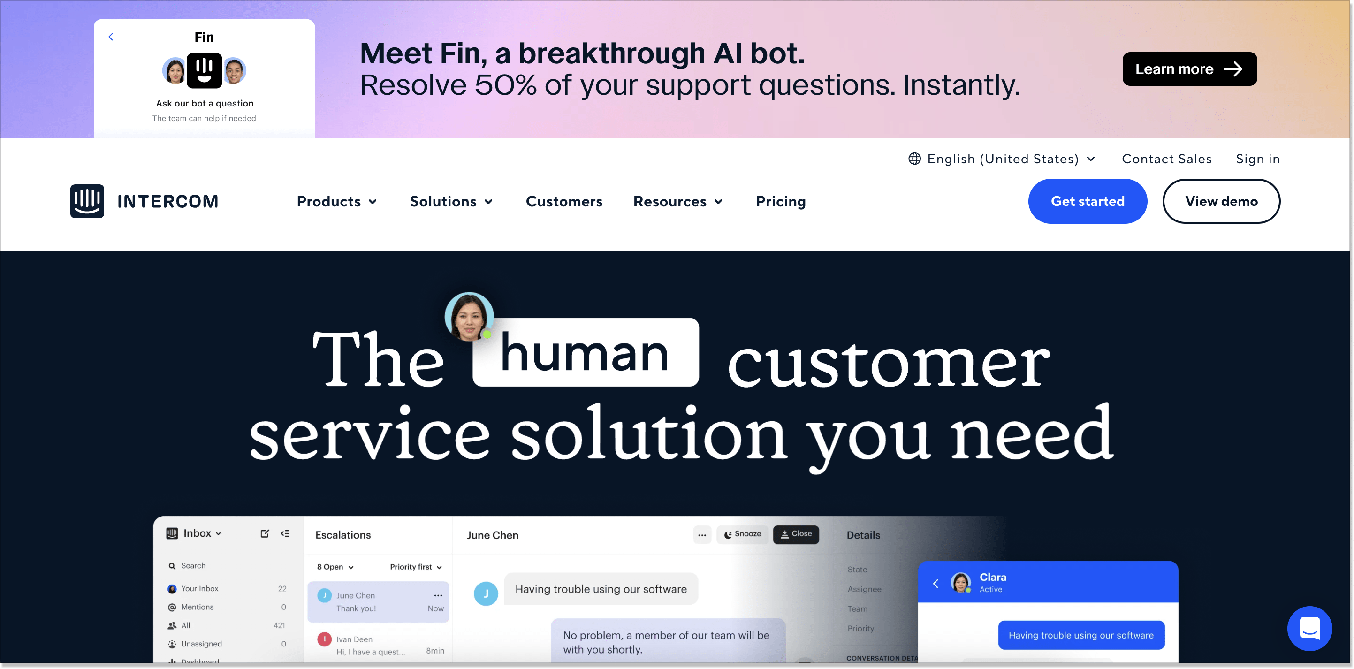Toggle the English United States language
This screenshot has height=669, width=1354.
(x=1004, y=159)
